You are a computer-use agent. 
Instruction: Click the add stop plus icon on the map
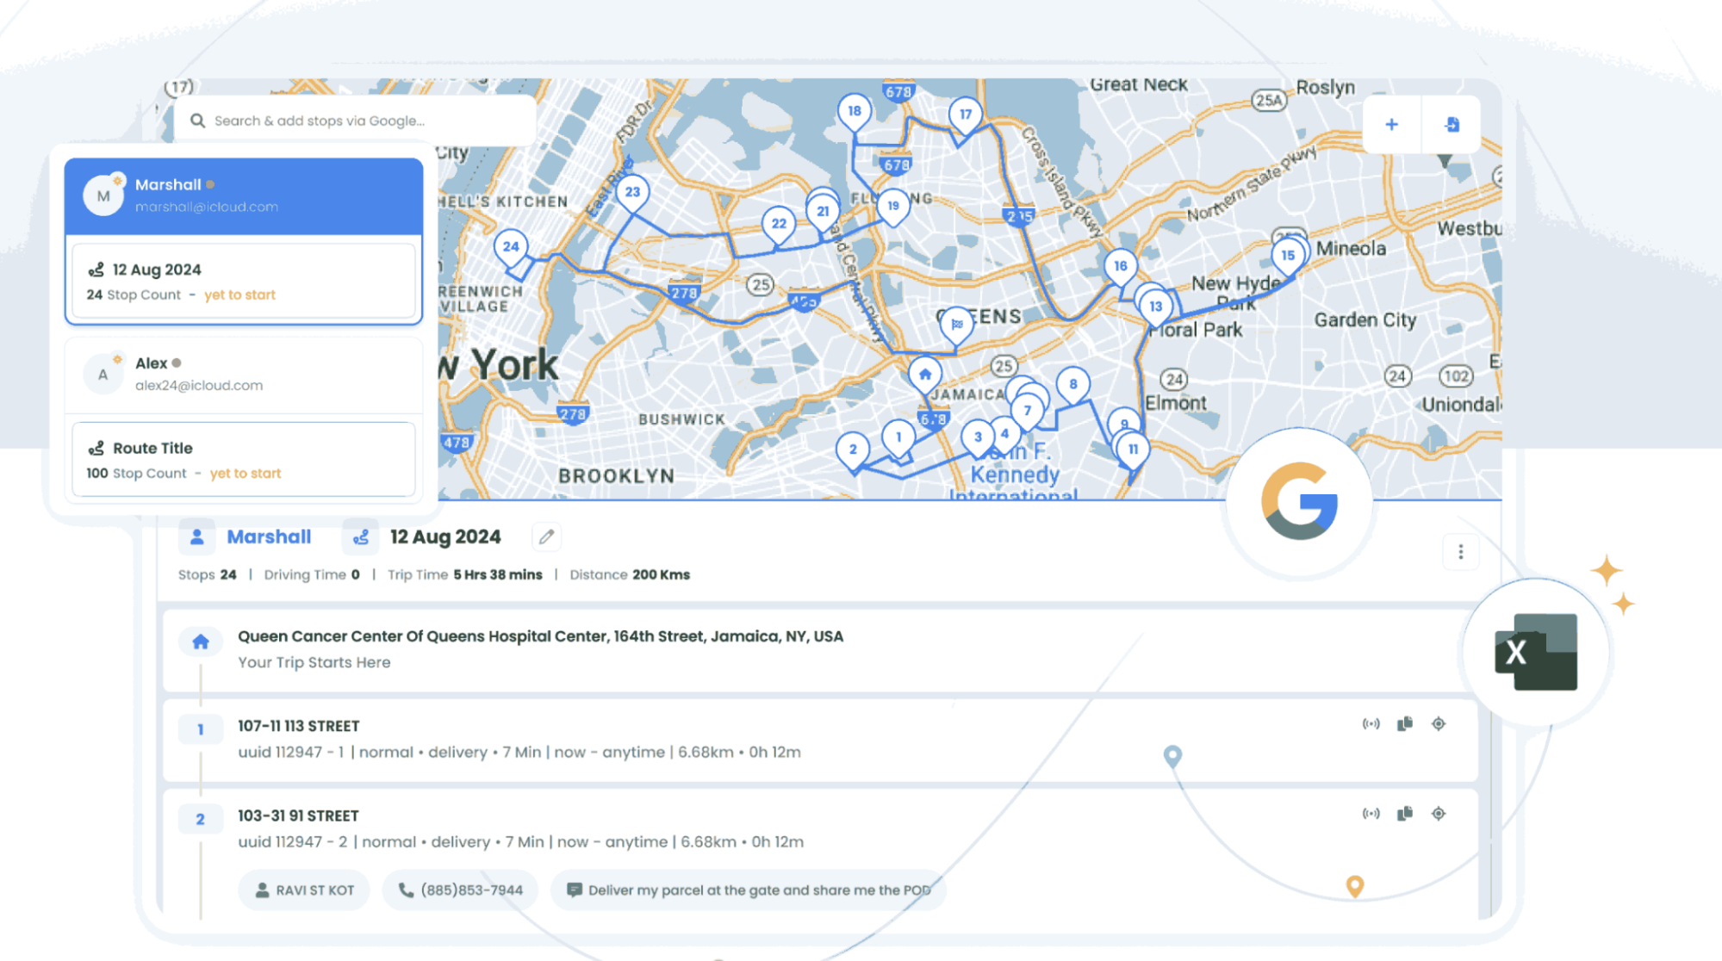pos(1391,124)
